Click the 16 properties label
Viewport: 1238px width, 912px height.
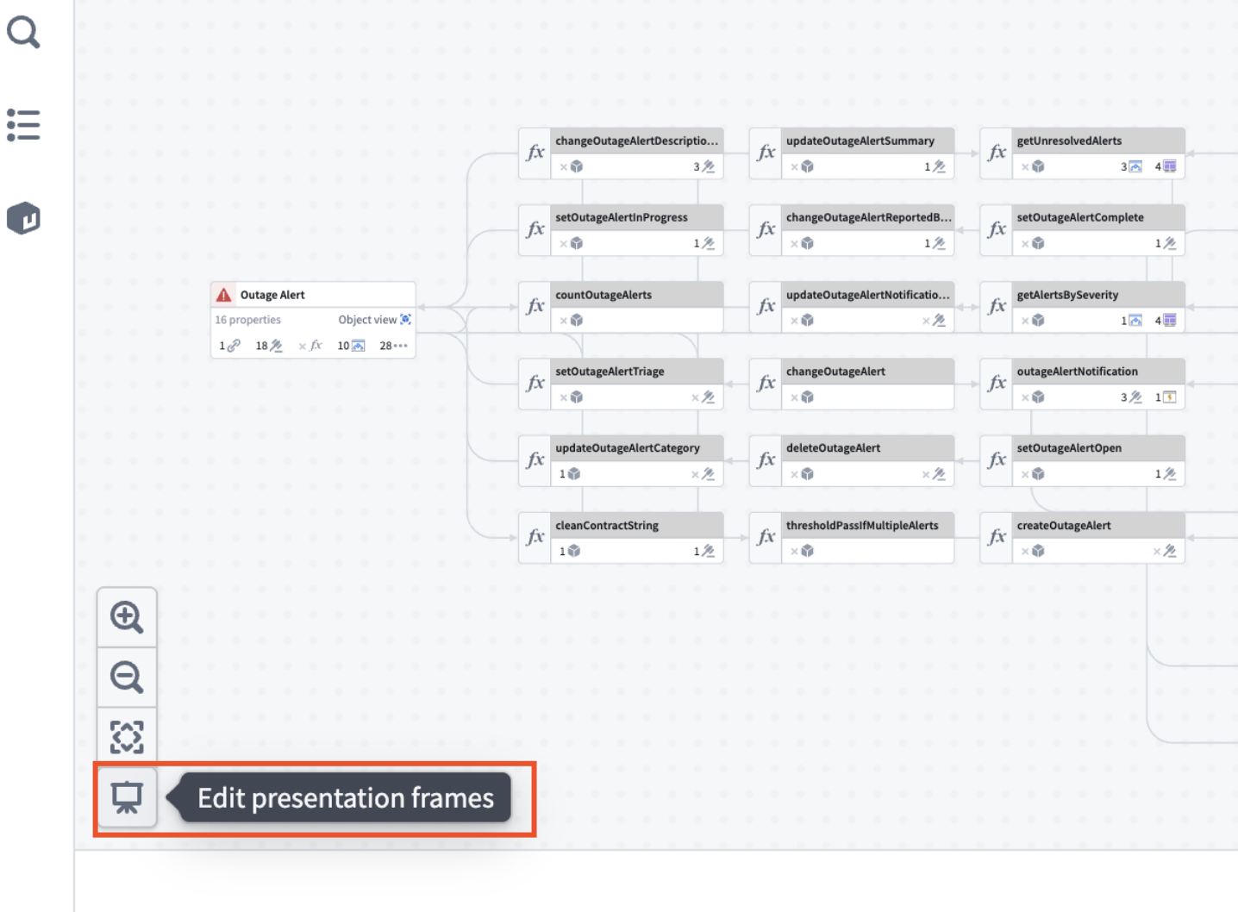click(x=247, y=319)
